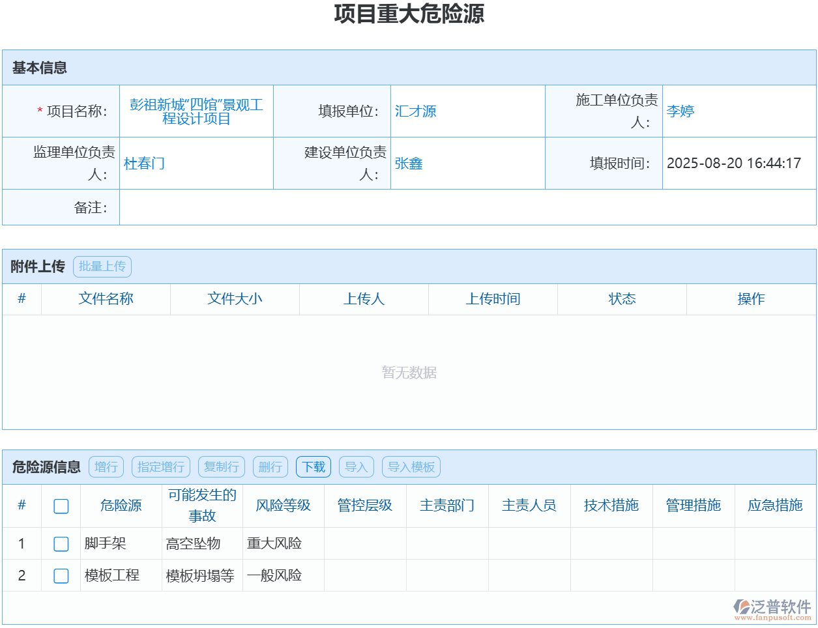This screenshot has height=628, width=818.
Task: Click the 批量上传 (batch upload) button
Action: click(102, 266)
